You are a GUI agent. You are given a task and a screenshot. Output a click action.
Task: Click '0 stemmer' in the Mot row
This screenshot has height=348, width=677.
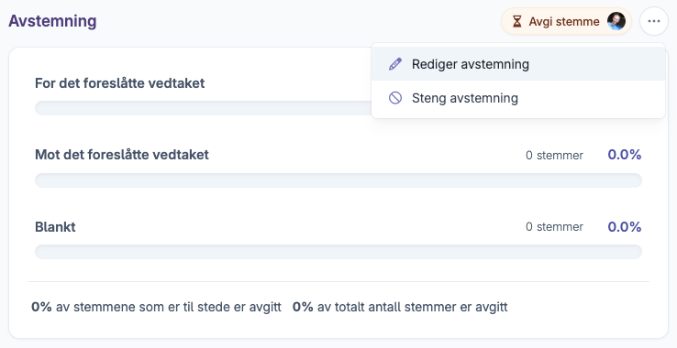[554, 156]
